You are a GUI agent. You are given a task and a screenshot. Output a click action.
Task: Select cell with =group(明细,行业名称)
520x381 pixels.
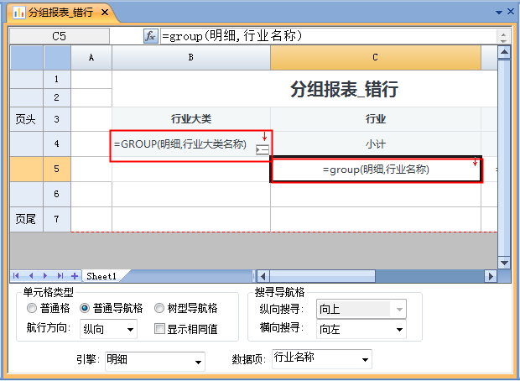376,170
